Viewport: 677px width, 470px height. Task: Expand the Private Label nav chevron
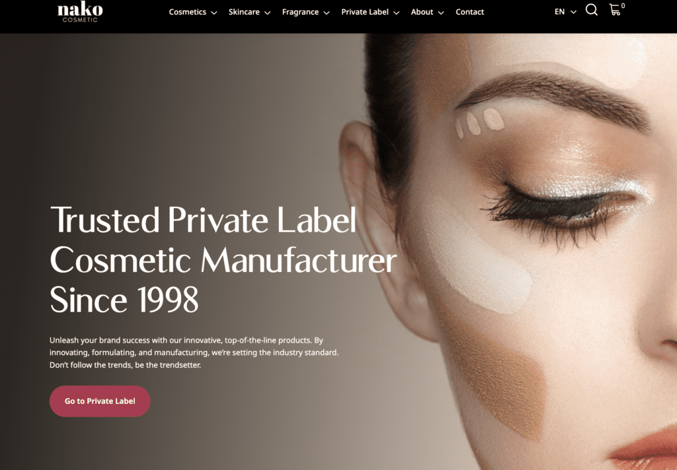(397, 13)
